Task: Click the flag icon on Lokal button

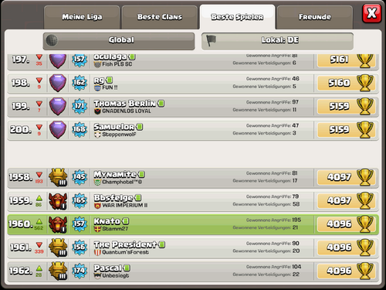Action: pos(211,40)
